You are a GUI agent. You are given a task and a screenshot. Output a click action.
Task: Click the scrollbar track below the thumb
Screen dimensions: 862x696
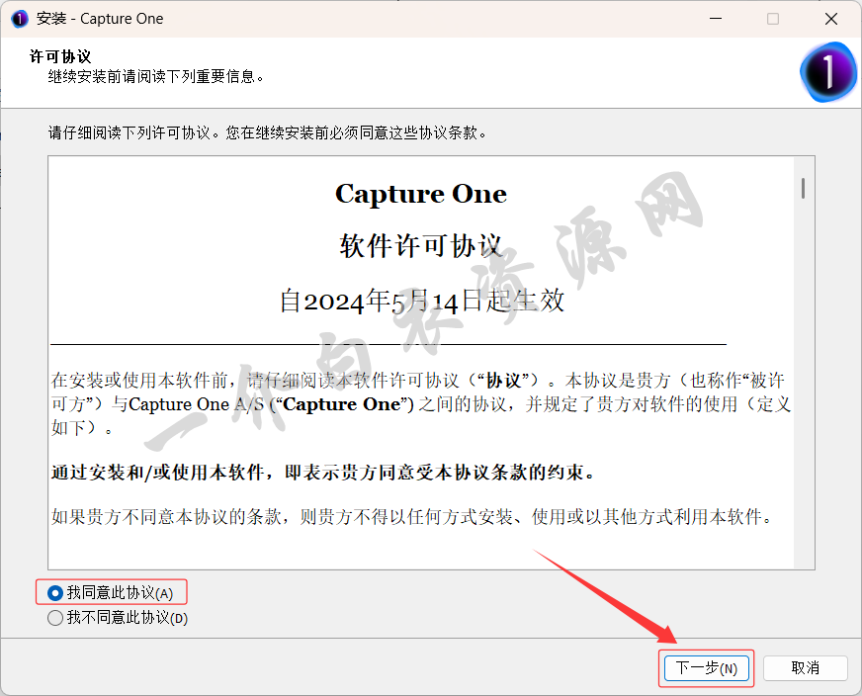(803, 385)
